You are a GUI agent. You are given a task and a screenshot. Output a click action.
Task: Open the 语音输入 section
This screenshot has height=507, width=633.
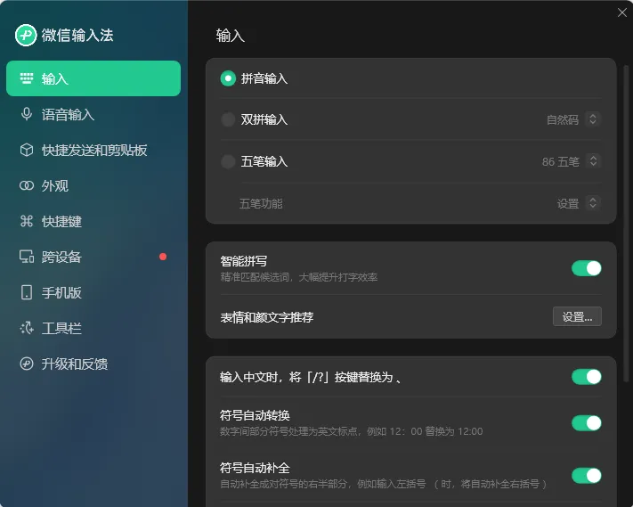[93, 114]
